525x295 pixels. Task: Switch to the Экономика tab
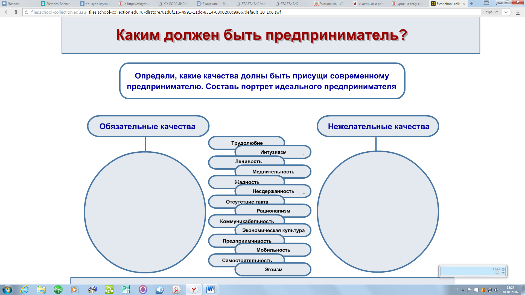tap(331, 4)
